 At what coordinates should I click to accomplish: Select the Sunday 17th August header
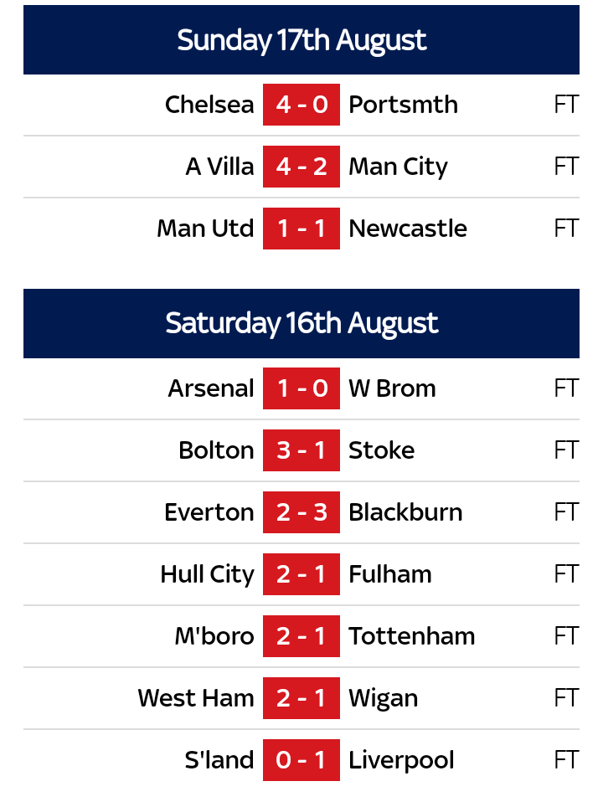click(x=301, y=40)
